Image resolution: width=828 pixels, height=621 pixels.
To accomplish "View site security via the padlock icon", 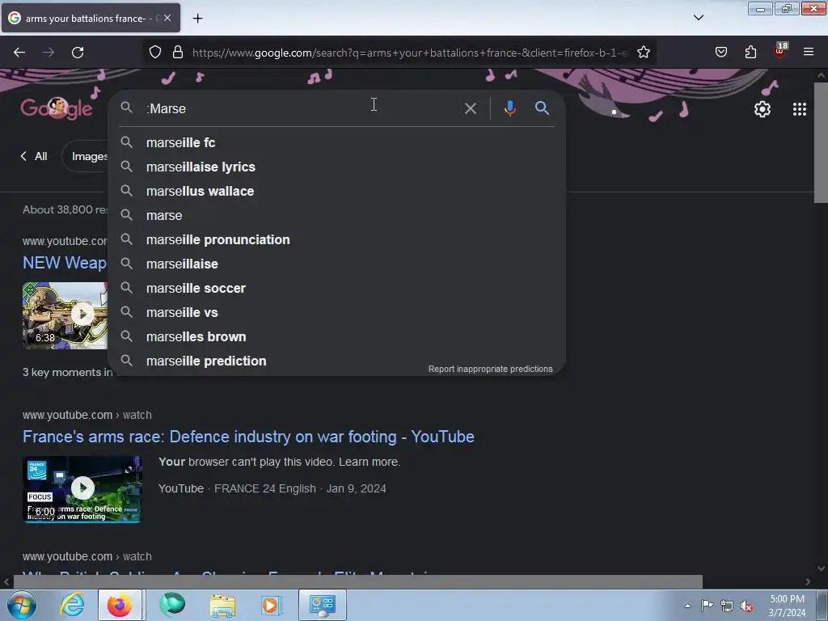I will (178, 53).
